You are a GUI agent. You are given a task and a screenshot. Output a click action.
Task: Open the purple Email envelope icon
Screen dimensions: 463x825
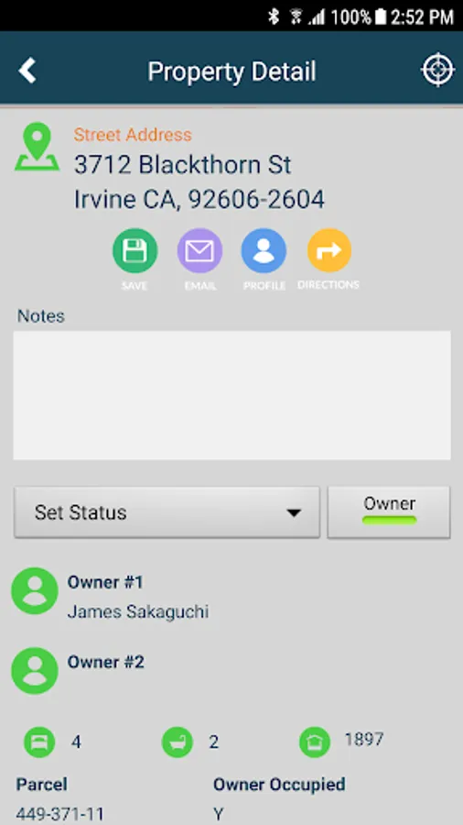click(199, 251)
